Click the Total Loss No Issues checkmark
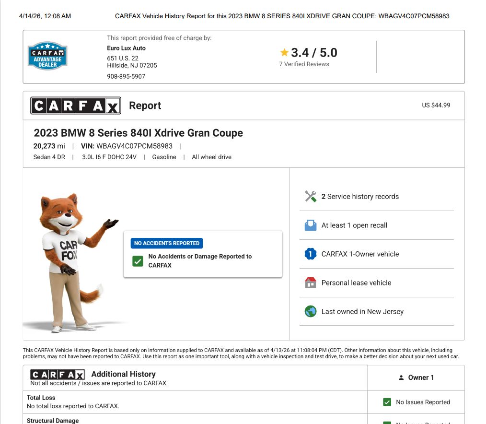Viewport: 486px width, 424px height. tap(387, 402)
